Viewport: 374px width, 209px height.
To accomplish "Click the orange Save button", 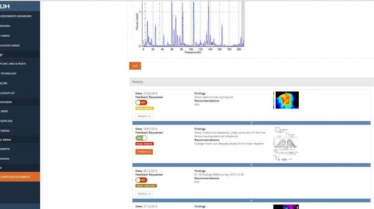I will [x=135, y=66].
